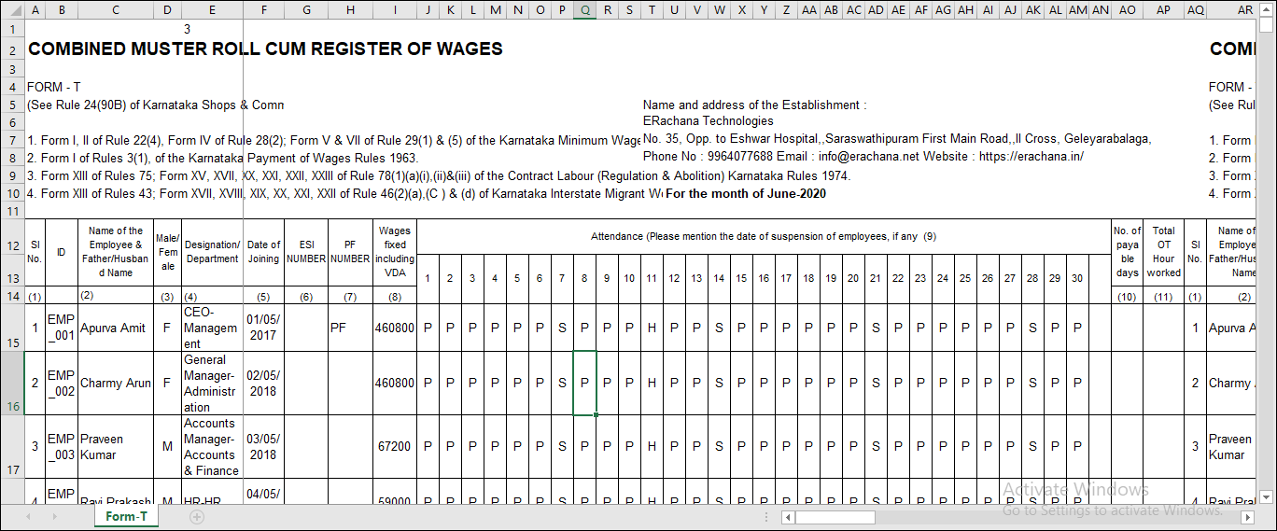Click day 7 'S' cell in Praveen Kumar row
Image resolution: width=1277 pixels, height=531 pixels.
point(562,446)
